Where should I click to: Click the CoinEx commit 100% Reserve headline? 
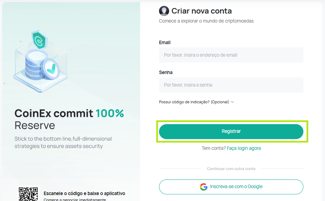coord(69,119)
